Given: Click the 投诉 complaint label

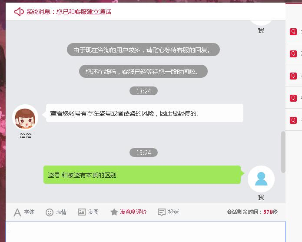Looking at the screenshot, I should click(173, 212).
